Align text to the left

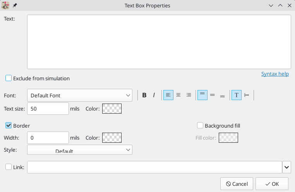pyautogui.click(x=168, y=95)
